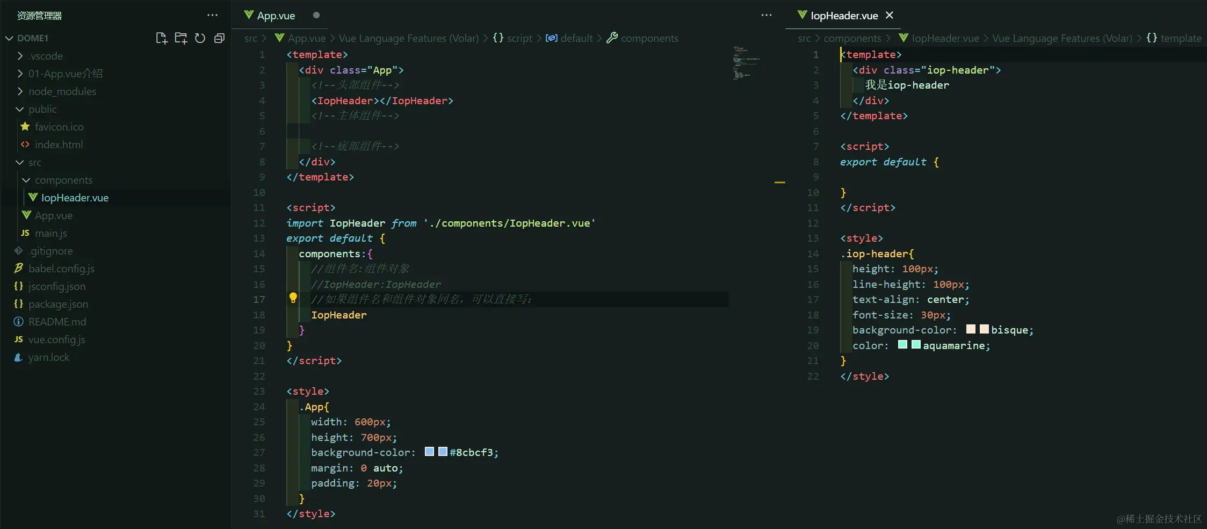Click 'src' in App.vue breadcrumb
1207x529 pixels.
pyautogui.click(x=250, y=38)
